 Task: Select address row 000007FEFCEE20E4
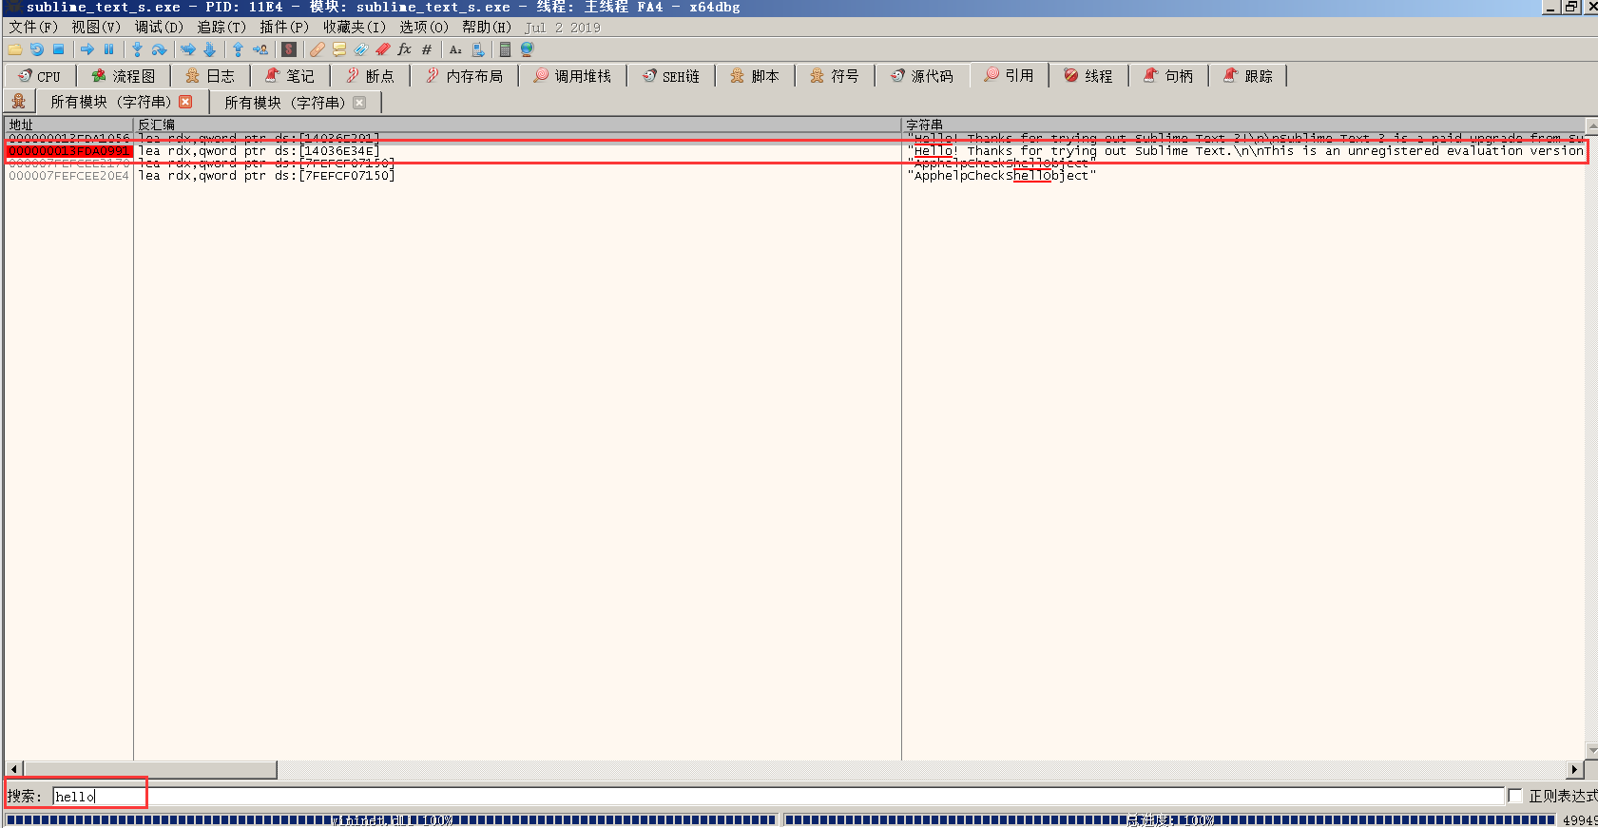tap(68, 176)
